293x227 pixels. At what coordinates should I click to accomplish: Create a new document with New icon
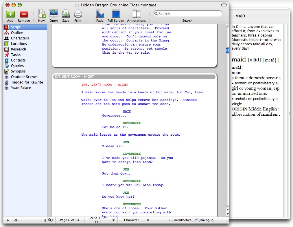click(42, 14)
